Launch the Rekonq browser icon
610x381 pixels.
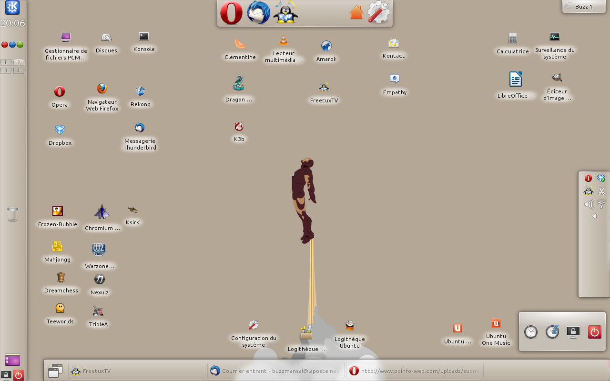140,90
